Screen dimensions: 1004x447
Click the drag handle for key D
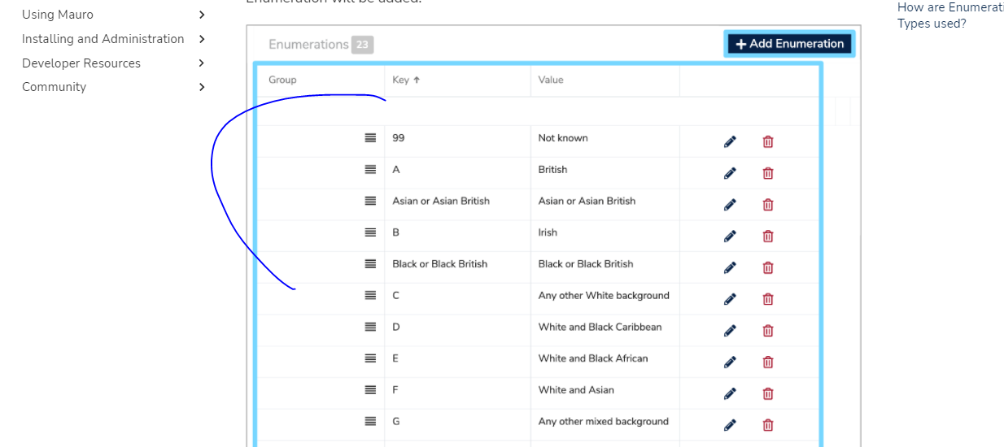370,327
